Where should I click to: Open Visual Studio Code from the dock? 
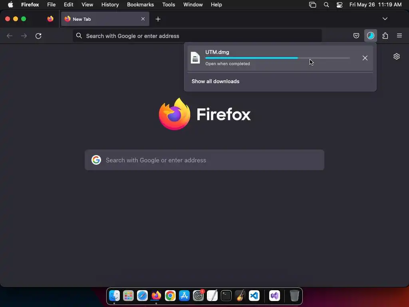click(254, 296)
